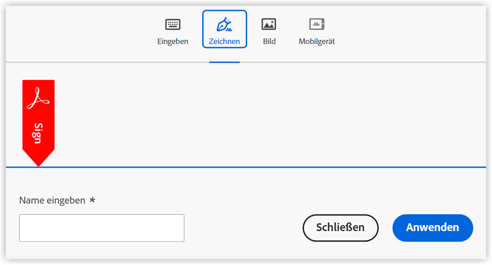Click the 'Sign' text on red marker
Image resolution: width=492 pixels, height=265 pixels.
pyautogui.click(x=38, y=133)
